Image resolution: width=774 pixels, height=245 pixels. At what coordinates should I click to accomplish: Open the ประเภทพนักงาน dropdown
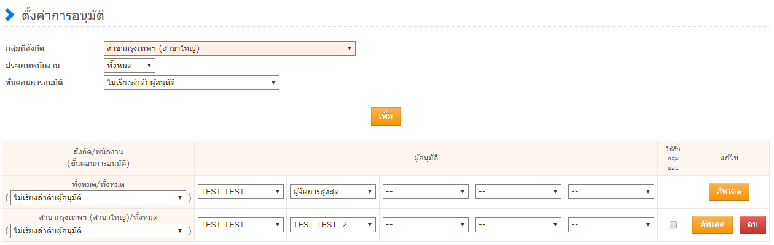[x=130, y=65]
